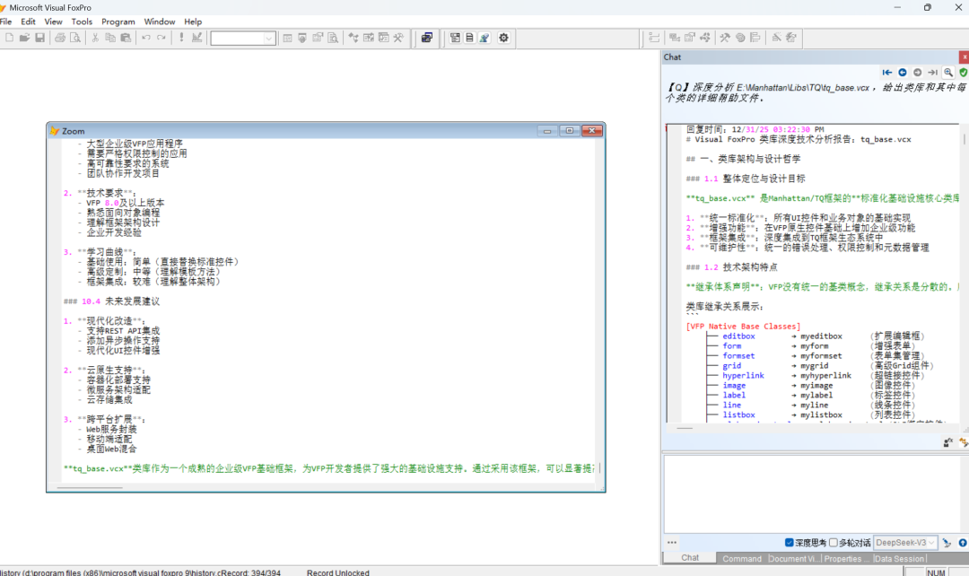The image size is (969, 576).
Task: Switch to the Data Session tab
Action: coord(899,558)
